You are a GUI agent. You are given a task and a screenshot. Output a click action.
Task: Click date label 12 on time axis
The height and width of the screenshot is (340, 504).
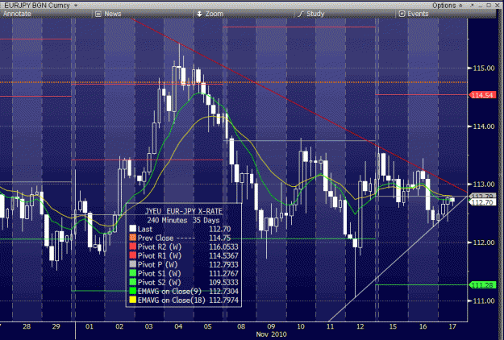click(360, 326)
